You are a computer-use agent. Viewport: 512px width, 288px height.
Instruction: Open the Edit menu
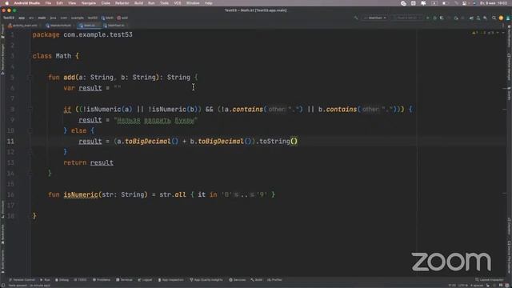pos(59,3)
